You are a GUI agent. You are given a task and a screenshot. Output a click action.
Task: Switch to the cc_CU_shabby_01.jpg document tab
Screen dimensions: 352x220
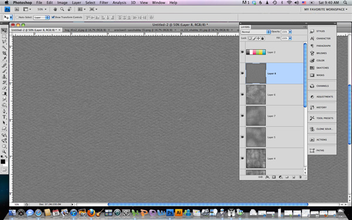(207, 30)
